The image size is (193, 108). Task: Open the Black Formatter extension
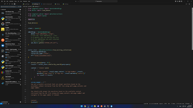[11, 18]
